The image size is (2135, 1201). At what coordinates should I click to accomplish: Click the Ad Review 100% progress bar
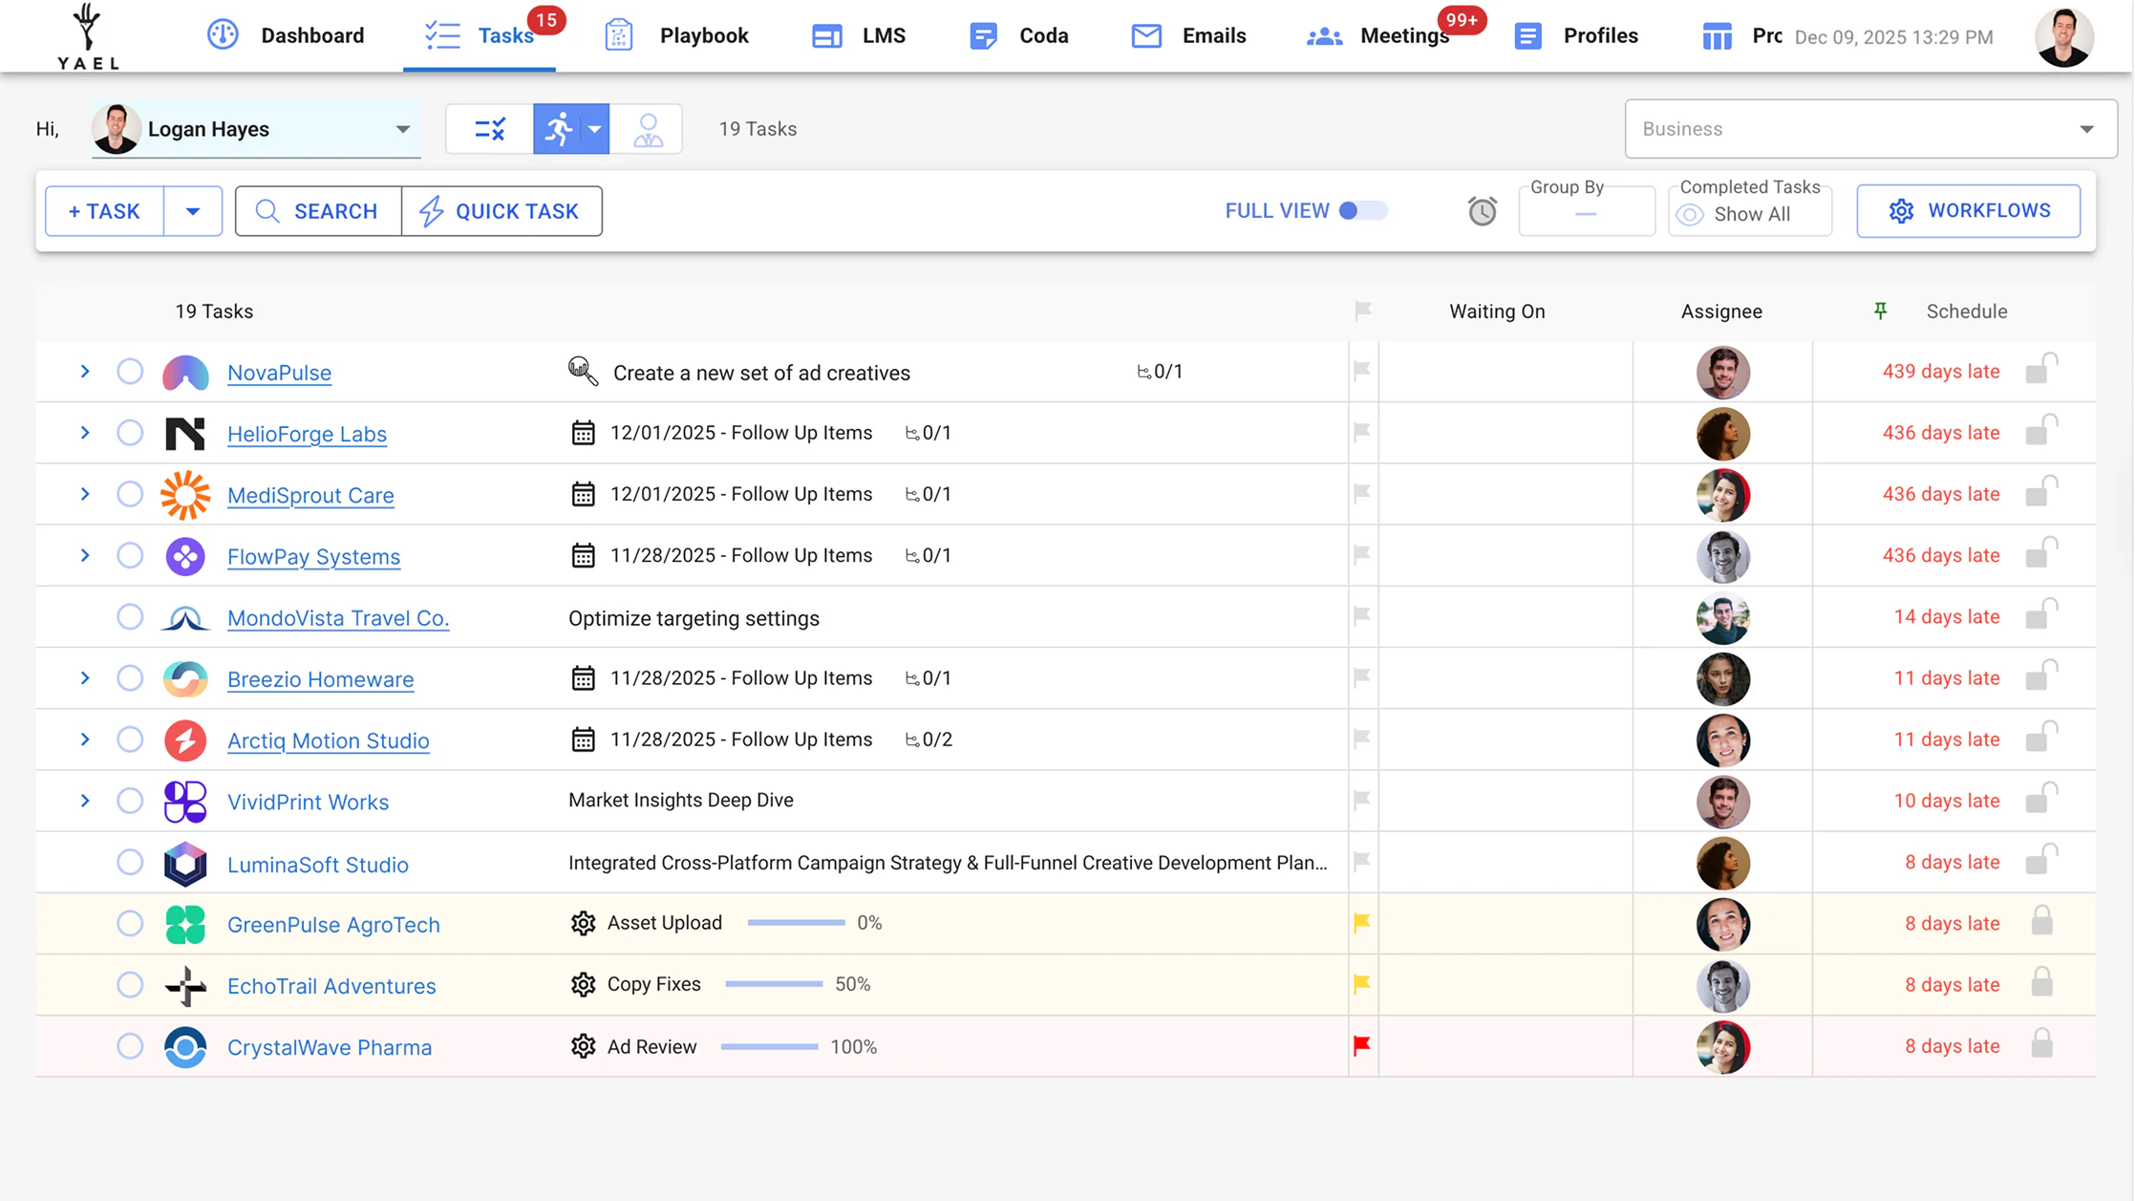tap(769, 1047)
